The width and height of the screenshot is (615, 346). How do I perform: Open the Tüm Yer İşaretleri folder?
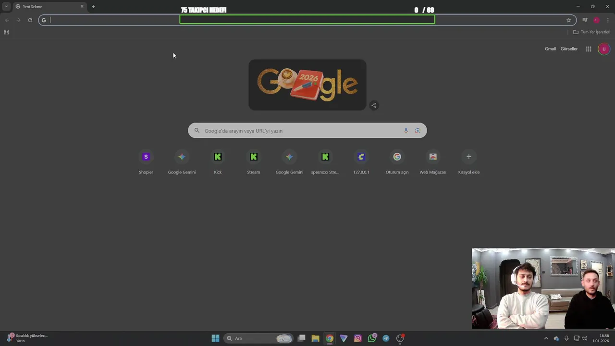pyautogui.click(x=591, y=32)
